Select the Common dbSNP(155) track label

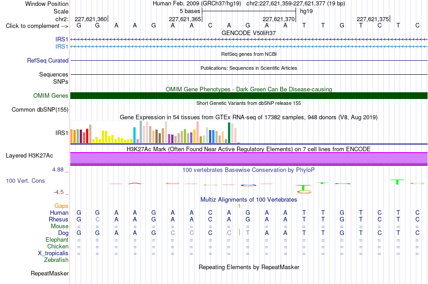tap(40, 110)
